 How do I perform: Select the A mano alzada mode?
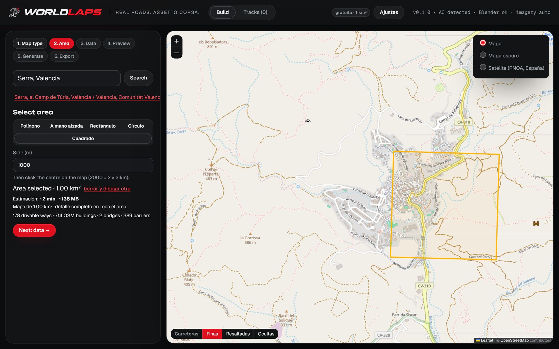click(x=66, y=126)
